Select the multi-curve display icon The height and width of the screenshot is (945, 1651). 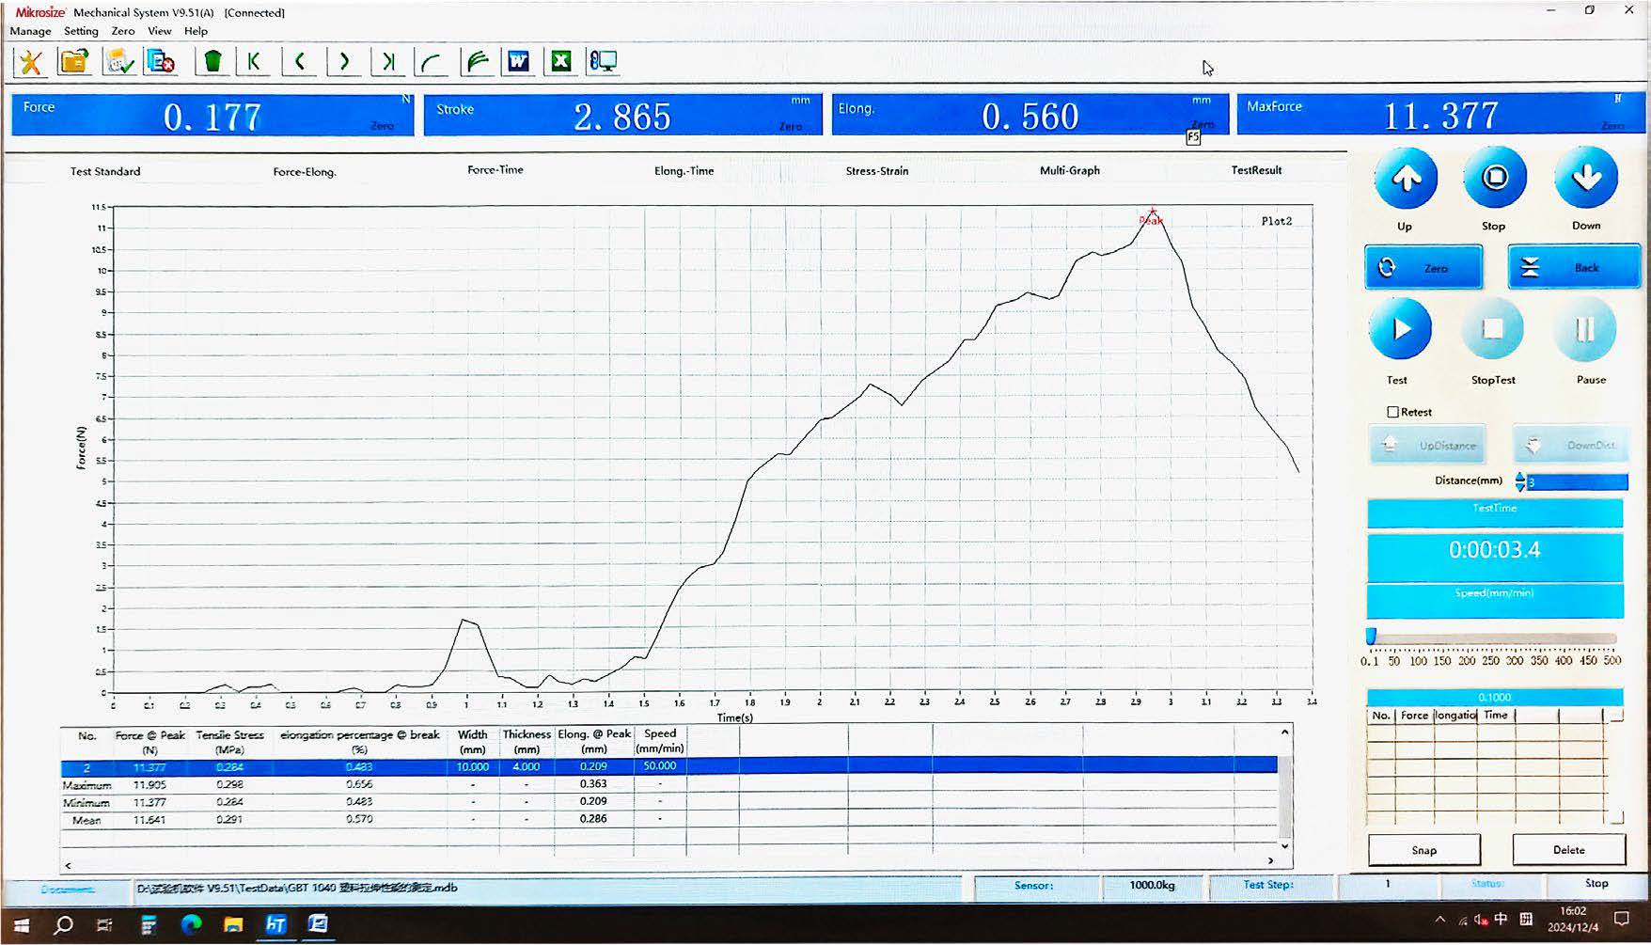476,60
